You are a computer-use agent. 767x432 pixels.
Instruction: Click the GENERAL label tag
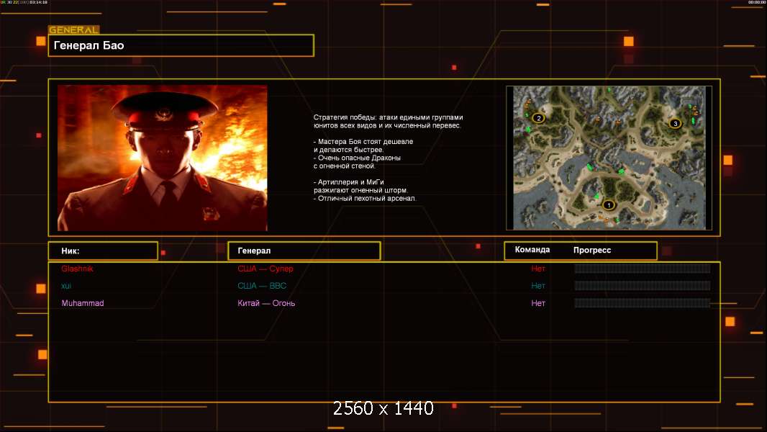click(x=74, y=30)
